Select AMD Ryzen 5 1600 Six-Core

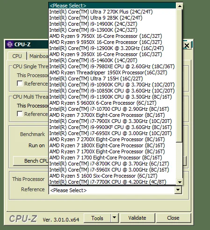(x=112, y=176)
